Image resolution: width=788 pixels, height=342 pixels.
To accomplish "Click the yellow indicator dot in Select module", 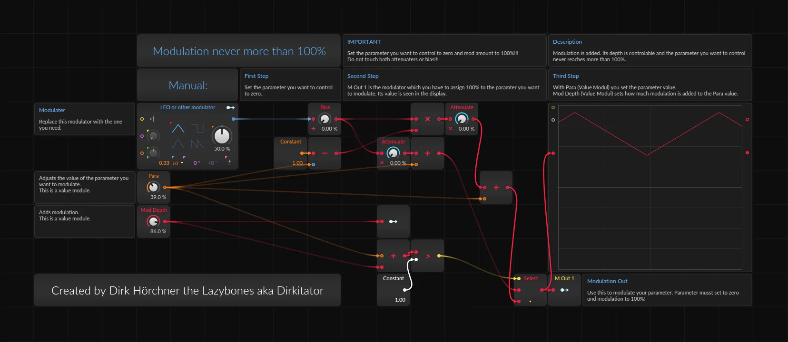I will tap(530, 301).
